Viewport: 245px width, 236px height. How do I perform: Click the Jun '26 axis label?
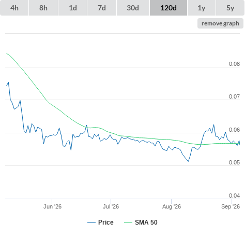coord(52,206)
